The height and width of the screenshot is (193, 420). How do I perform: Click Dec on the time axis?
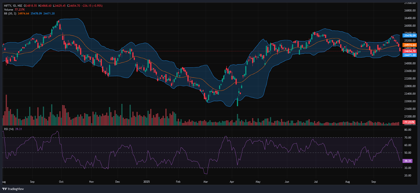(118, 182)
